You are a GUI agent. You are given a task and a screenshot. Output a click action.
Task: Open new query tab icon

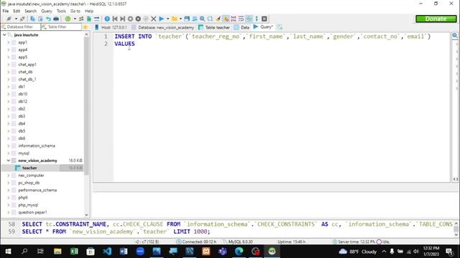point(280,27)
